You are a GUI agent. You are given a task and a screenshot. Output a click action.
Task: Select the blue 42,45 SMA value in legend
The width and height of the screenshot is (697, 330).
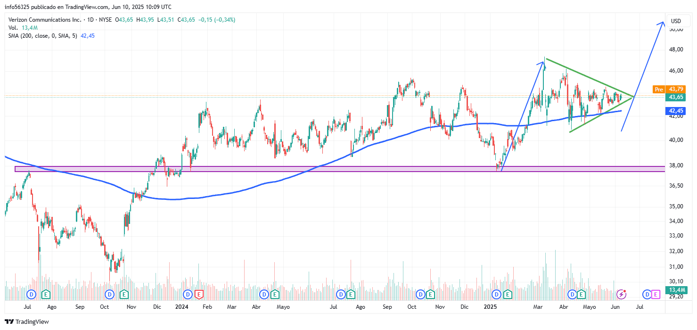[x=88, y=36]
